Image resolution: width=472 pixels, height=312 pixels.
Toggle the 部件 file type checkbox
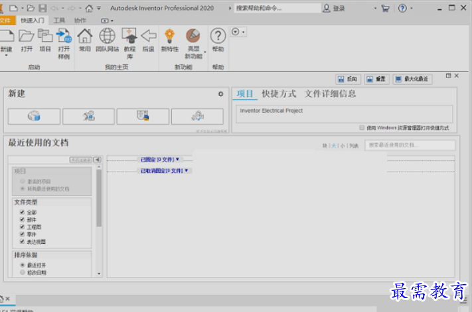(x=22, y=219)
